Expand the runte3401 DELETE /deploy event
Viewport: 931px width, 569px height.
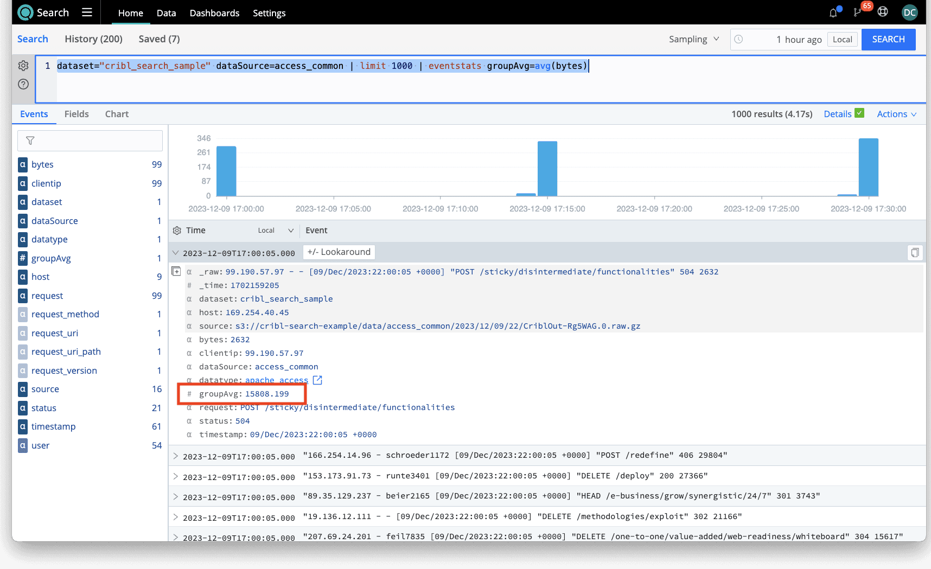[175, 476]
